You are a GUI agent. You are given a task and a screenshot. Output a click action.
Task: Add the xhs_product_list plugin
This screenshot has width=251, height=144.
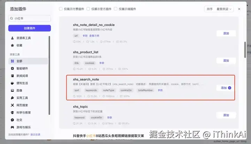226,61
